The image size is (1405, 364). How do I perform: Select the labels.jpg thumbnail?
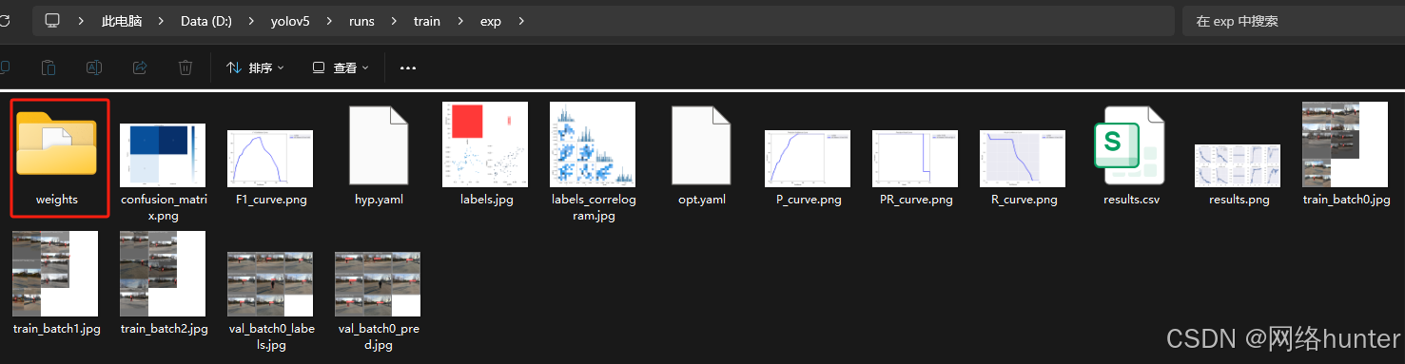click(485, 144)
